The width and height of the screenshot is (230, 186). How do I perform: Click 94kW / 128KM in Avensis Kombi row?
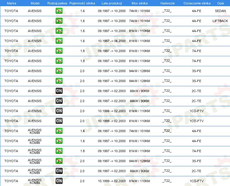coord(139,161)
